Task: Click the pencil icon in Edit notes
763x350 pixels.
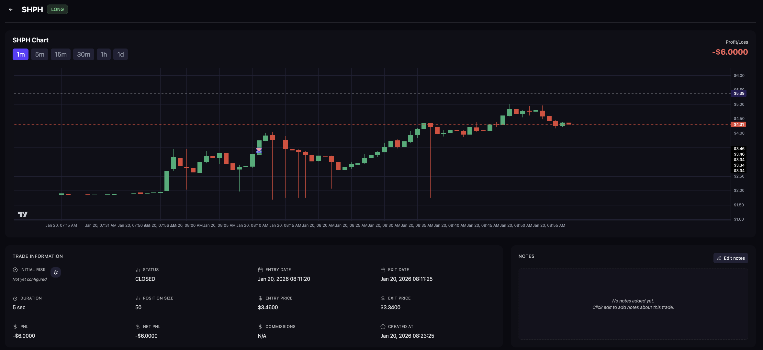Action: 719,258
